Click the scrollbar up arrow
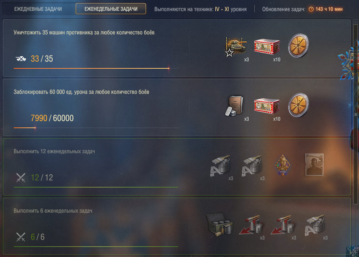Image resolution: width=359 pixels, height=257 pixels. 355,22
